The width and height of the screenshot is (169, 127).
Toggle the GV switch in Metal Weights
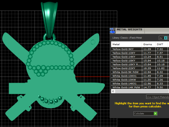coord(163,38)
